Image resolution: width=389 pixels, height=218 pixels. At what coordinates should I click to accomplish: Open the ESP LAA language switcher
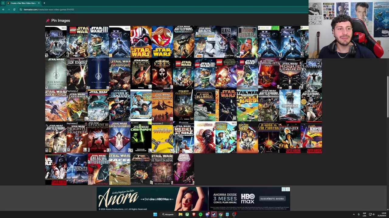(364, 214)
